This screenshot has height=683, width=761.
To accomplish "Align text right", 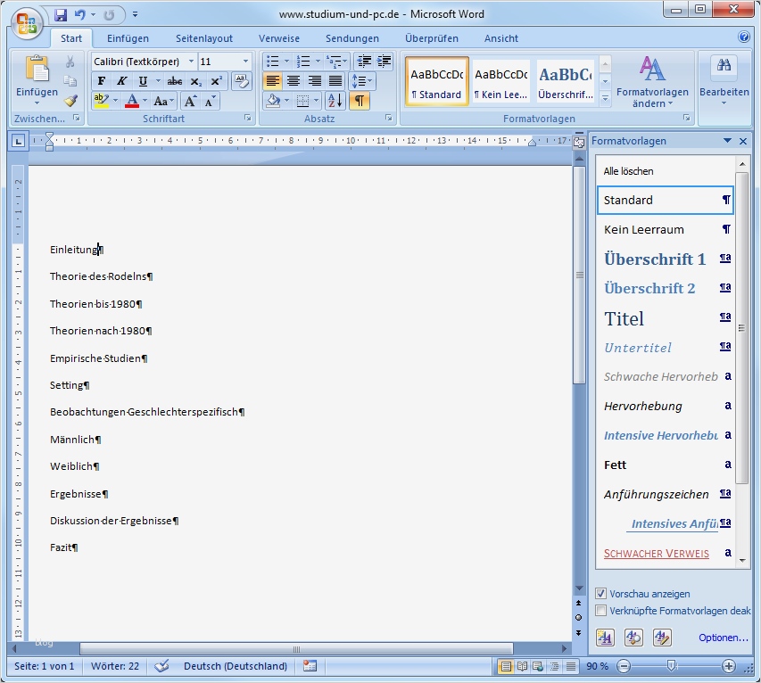I will [315, 81].
